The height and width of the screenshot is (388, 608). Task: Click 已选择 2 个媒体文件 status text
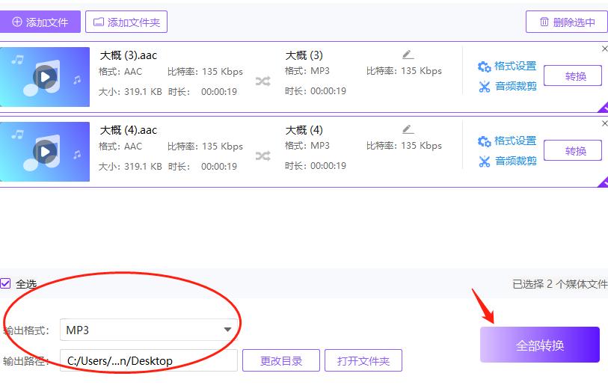560,284
